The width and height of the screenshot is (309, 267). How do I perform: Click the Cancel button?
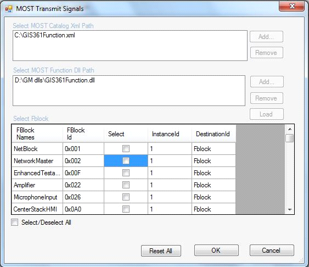click(x=272, y=250)
